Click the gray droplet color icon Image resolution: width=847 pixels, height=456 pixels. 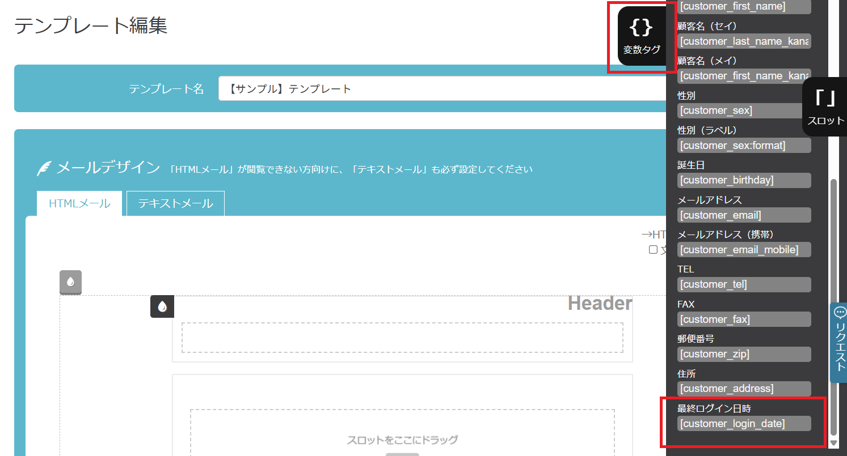[71, 282]
